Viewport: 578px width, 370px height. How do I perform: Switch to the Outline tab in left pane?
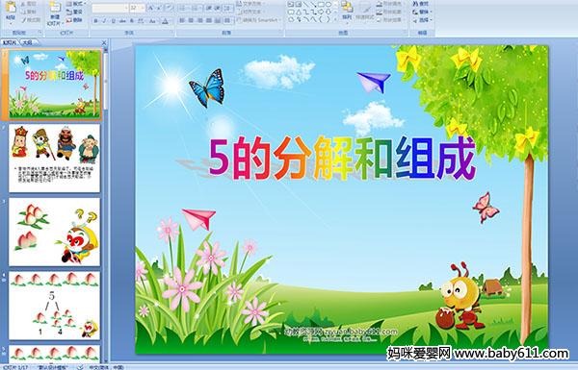click(28, 42)
